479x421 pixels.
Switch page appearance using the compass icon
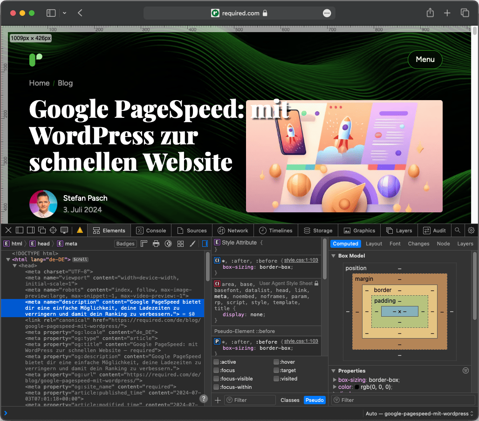[x=168, y=243]
